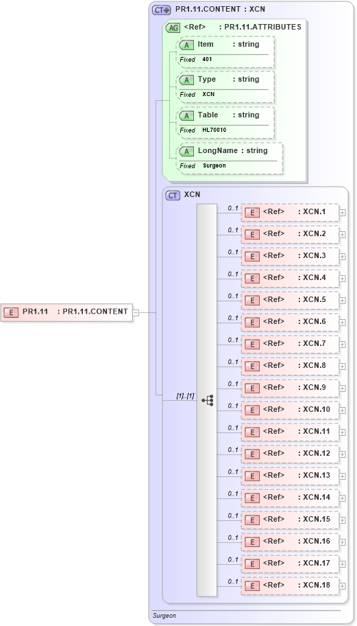Image resolution: width=357 pixels, height=626 pixels.
Task: Expand the XCN.7 plus box
Action: tap(342, 345)
